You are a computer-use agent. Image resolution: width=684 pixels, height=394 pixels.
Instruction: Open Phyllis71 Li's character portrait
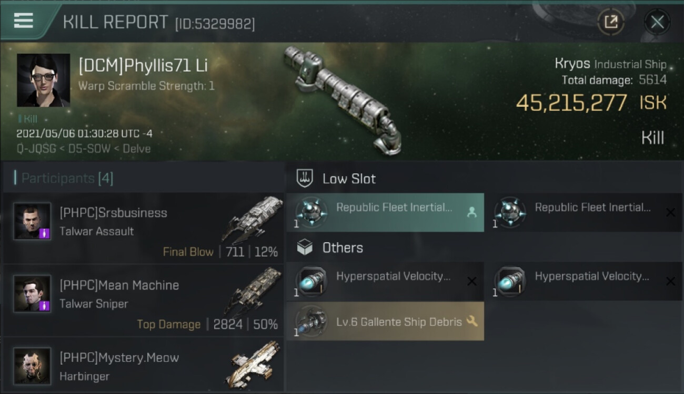coord(43,80)
